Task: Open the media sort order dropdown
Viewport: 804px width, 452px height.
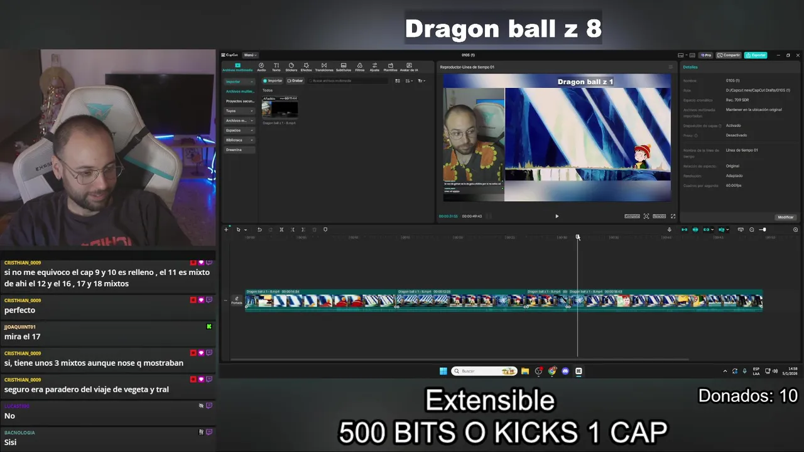Action: click(x=409, y=80)
